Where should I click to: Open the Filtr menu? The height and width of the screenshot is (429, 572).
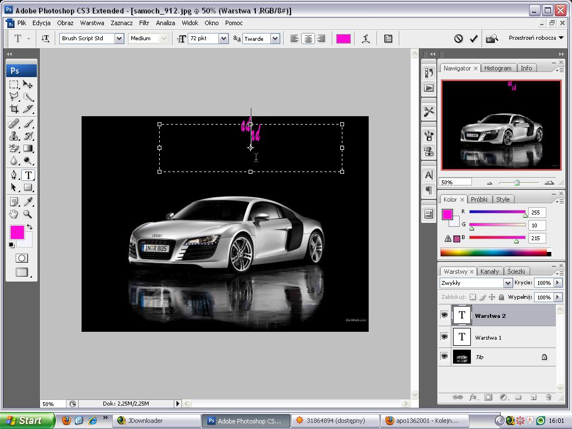[144, 23]
